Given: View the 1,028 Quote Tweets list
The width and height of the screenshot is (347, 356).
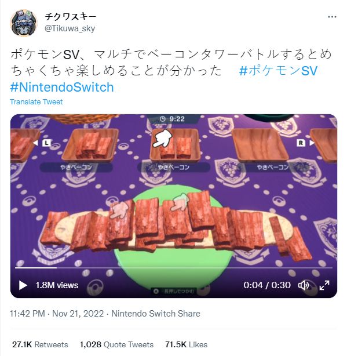Looking at the screenshot, I should pos(116,344).
